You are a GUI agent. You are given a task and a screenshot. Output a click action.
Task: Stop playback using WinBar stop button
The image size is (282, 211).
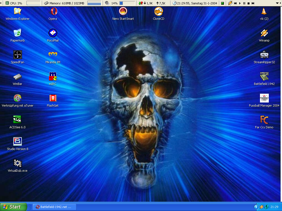click(248, 3)
